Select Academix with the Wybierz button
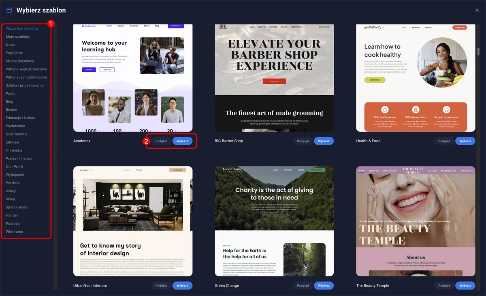486x296 pixels. (182, 141)
